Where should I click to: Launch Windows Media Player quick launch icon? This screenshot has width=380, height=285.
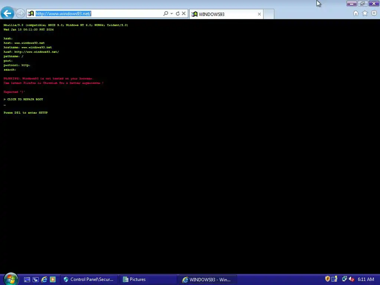click(53, 280)
